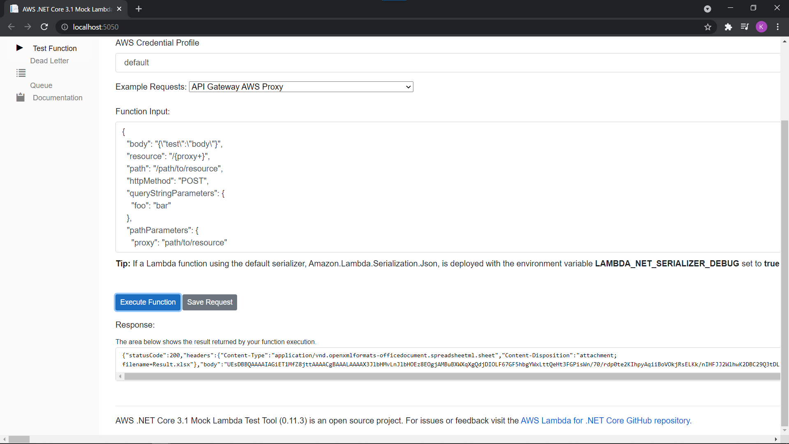Image resolution: width=789 pixels, height=444 pixels.
Task: View site information icon in address bar
Action: 65,27
